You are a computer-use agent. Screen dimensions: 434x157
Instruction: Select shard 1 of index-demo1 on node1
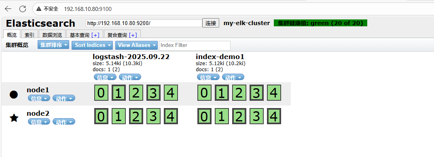pos(222,93)
